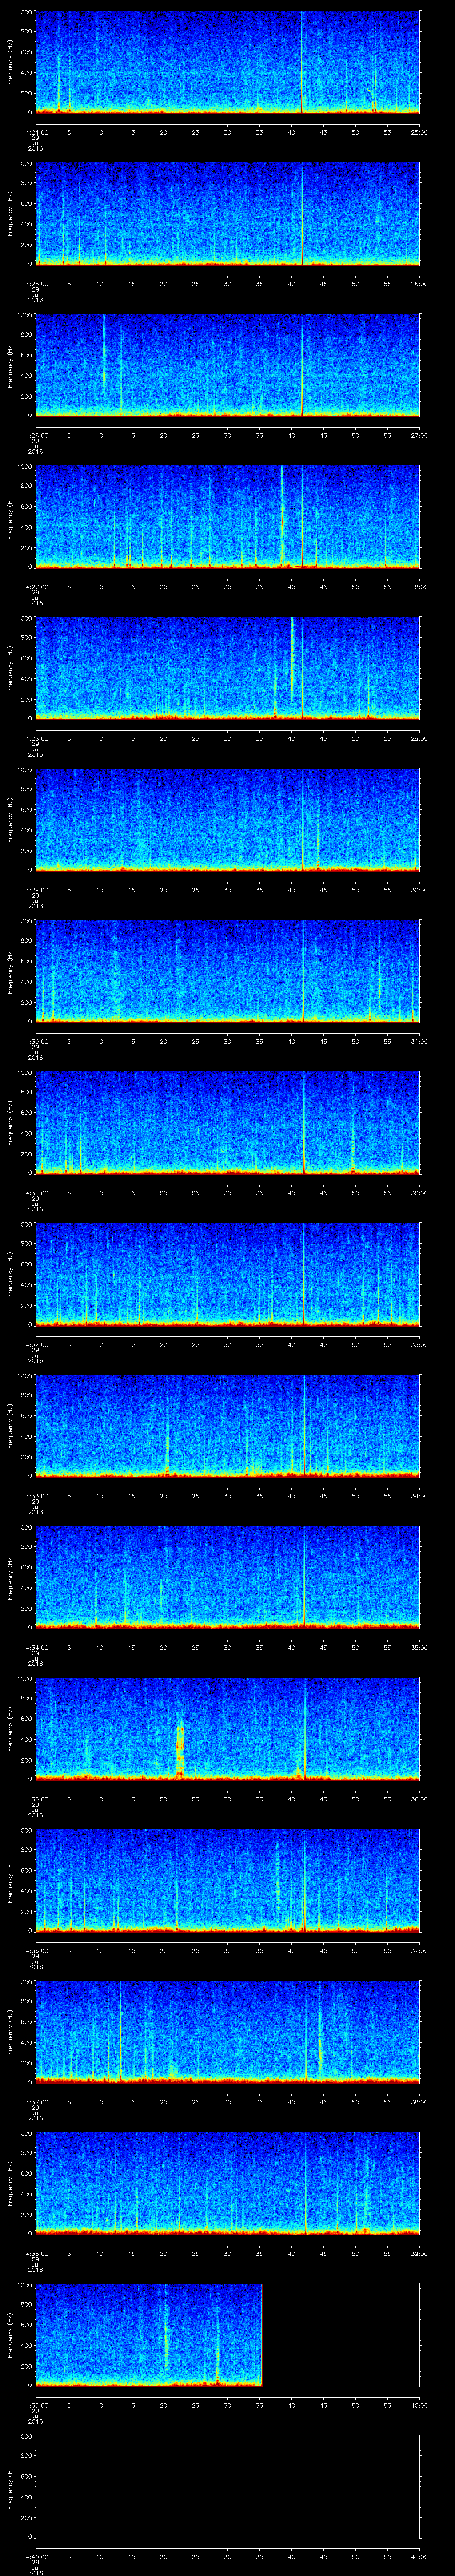Select the spectrogram panel beginning at 4:24:00
This screenshot has width=455, height=2576.
pyautogui.click(x=227, y=62)
